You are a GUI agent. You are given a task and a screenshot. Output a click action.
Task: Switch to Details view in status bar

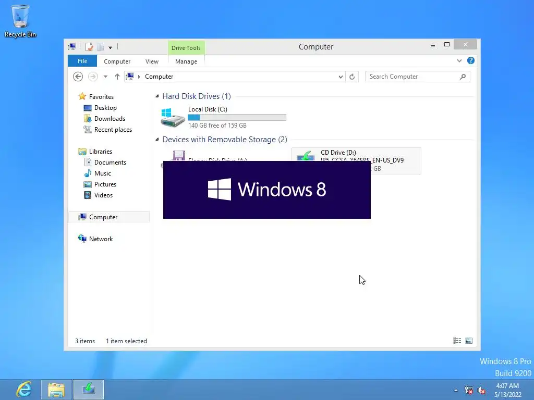457,341
